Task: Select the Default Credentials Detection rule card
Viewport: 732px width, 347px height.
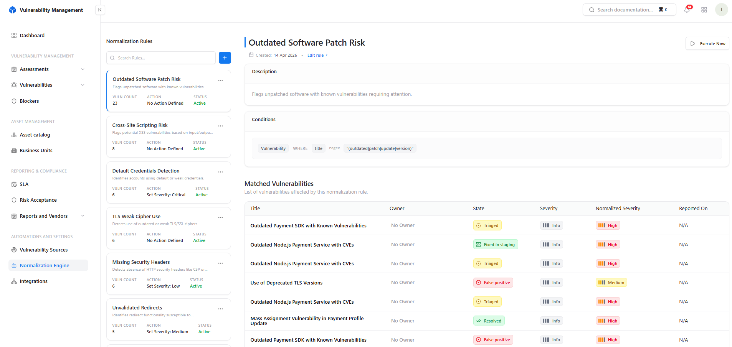Action: point(169,183)
